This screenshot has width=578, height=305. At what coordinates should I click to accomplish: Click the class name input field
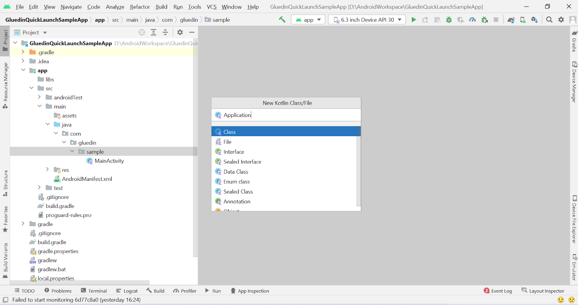click(x=286, y=115)
